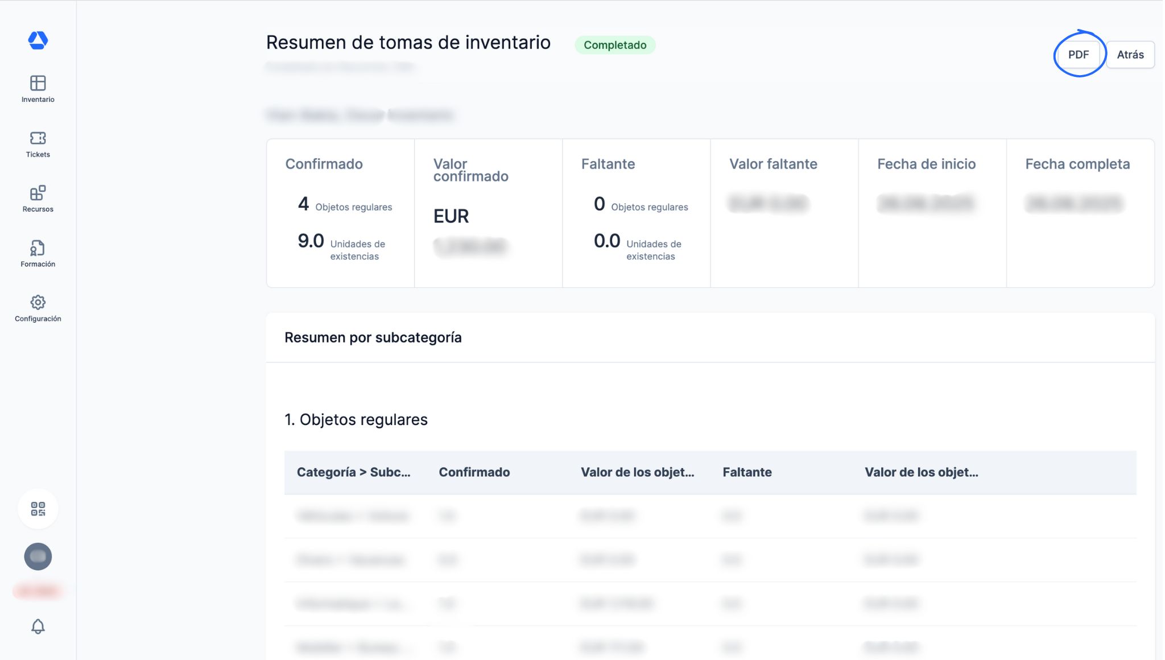Export the summary with PDF button
This screenshot has height=660, width=1165.
pos(1078,55)
